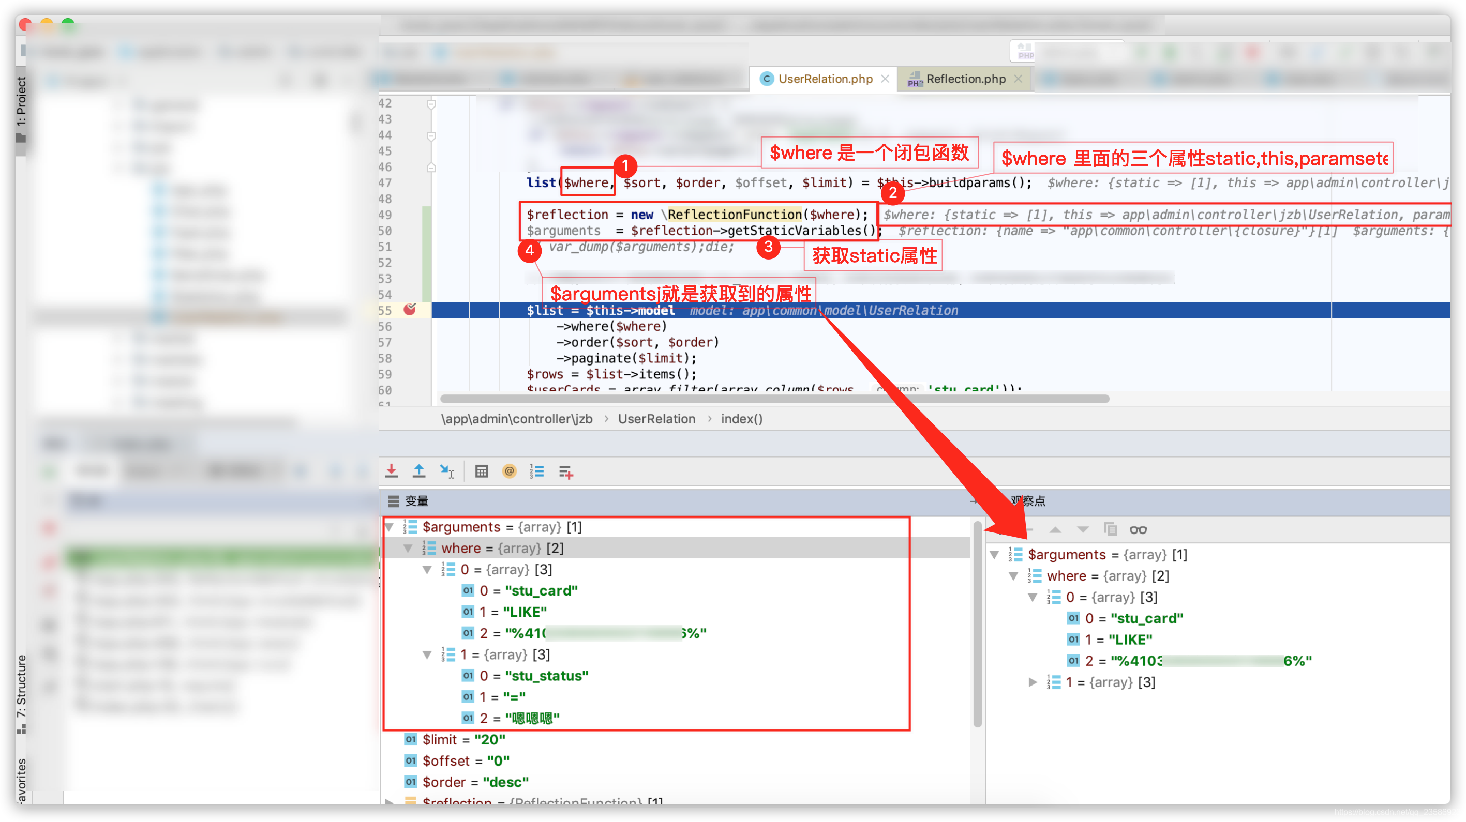1466x822 pixels.
Task: Click the add-to-watches list-plus icon
Action: (x=566, y=471)
